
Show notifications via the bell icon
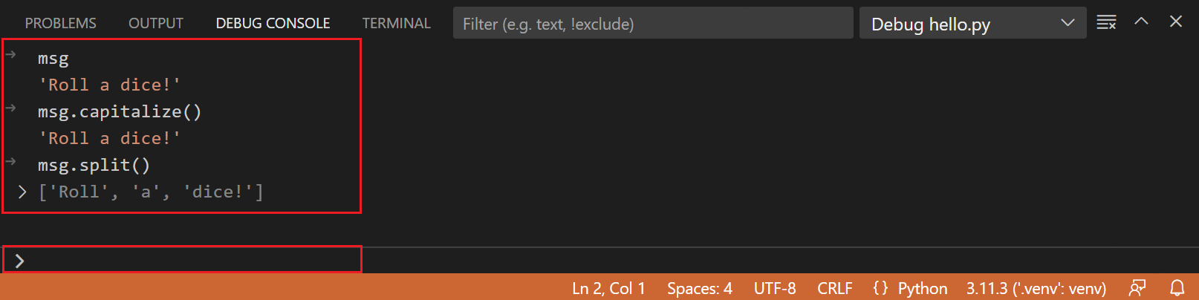pos(1177,288)
